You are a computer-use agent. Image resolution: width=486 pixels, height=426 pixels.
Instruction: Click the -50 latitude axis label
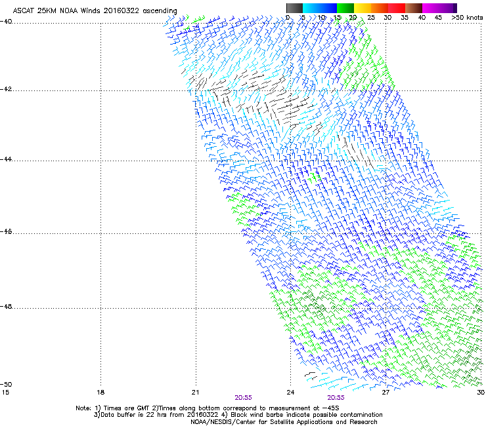pyautogui.click(x=6, y=384)
